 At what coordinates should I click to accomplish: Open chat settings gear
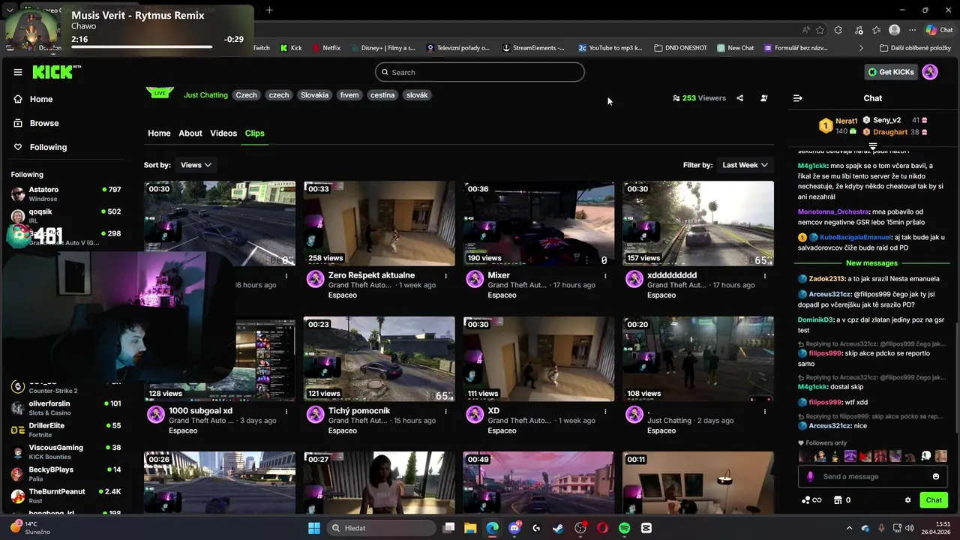pyautogui.click(x=907, y=500)
